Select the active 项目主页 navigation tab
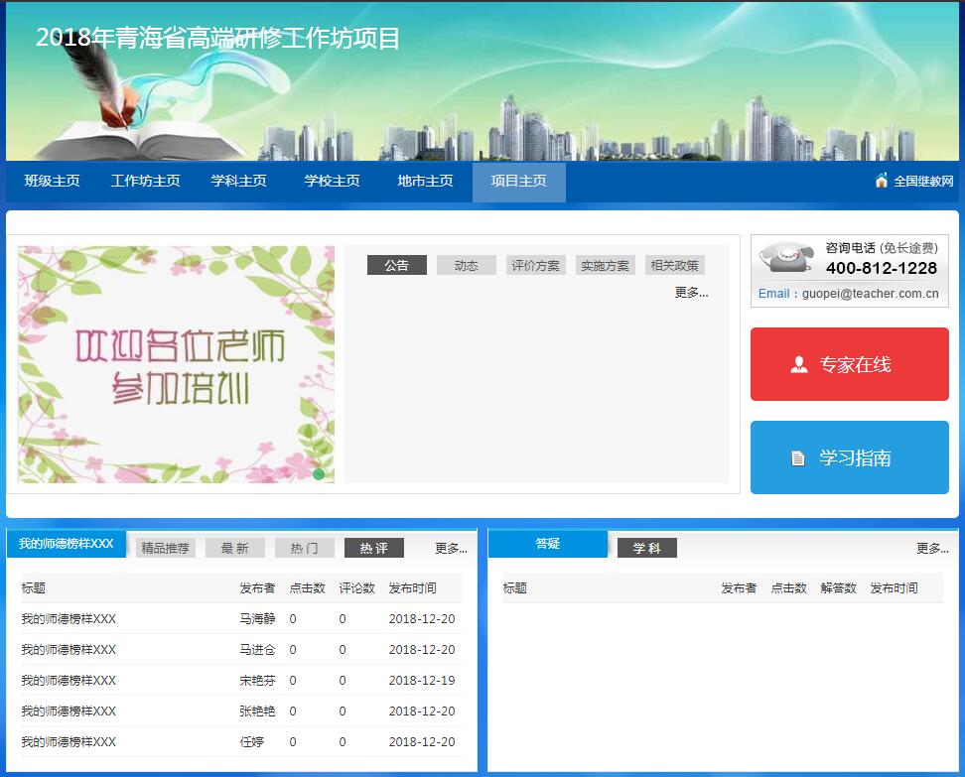This screenshot has width=965, height=777. pos(519,182)
